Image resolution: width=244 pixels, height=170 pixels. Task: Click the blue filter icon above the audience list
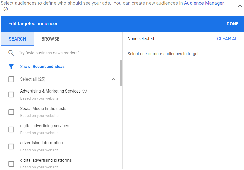click(11, 66)
